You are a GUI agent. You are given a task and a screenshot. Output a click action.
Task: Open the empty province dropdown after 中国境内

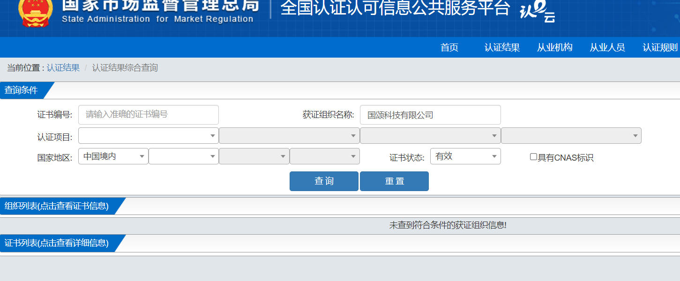(184, 156)
